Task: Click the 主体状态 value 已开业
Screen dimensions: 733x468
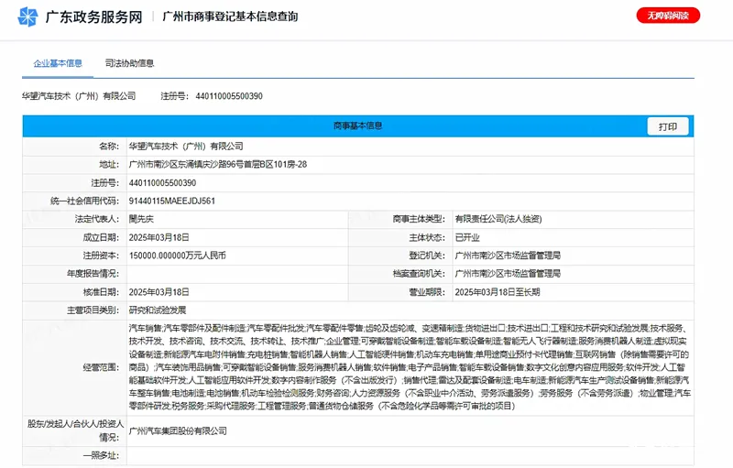Action: pyautogui.click(x=467, y=237)
